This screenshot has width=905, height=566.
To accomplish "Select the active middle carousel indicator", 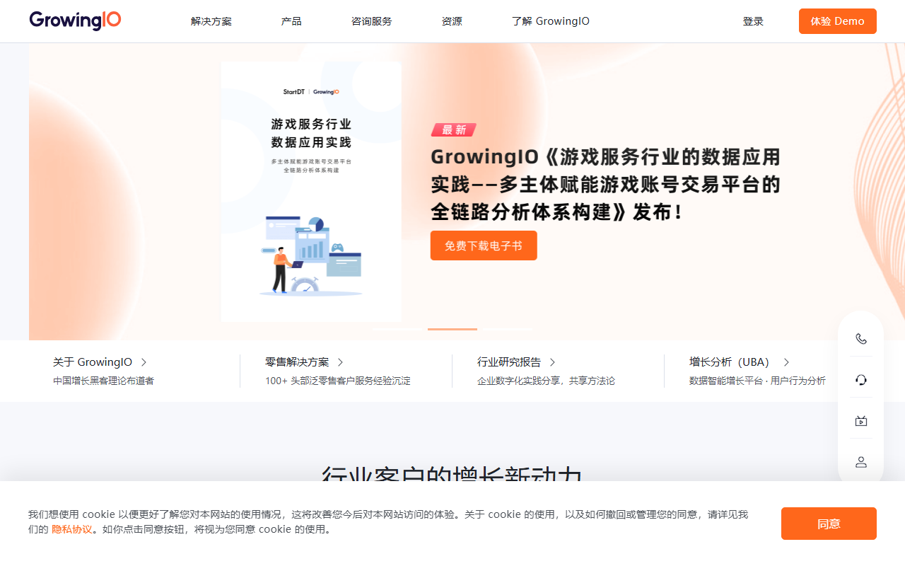I will pyautogui.click(x=452, y=329).
